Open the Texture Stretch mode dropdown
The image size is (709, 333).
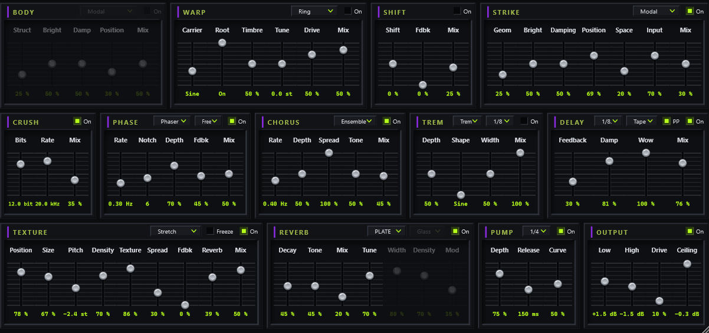coord(176,231)
